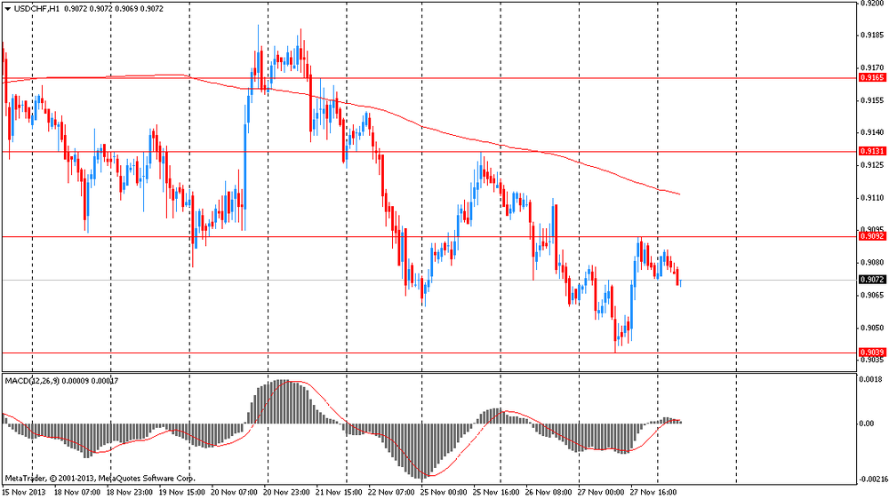
Task: Select the 0.9092 red price level label
Action: (872, 236)
